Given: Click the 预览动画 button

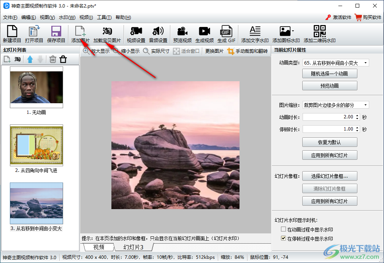Looking at the screenshot, I should [x=330, y=86].
